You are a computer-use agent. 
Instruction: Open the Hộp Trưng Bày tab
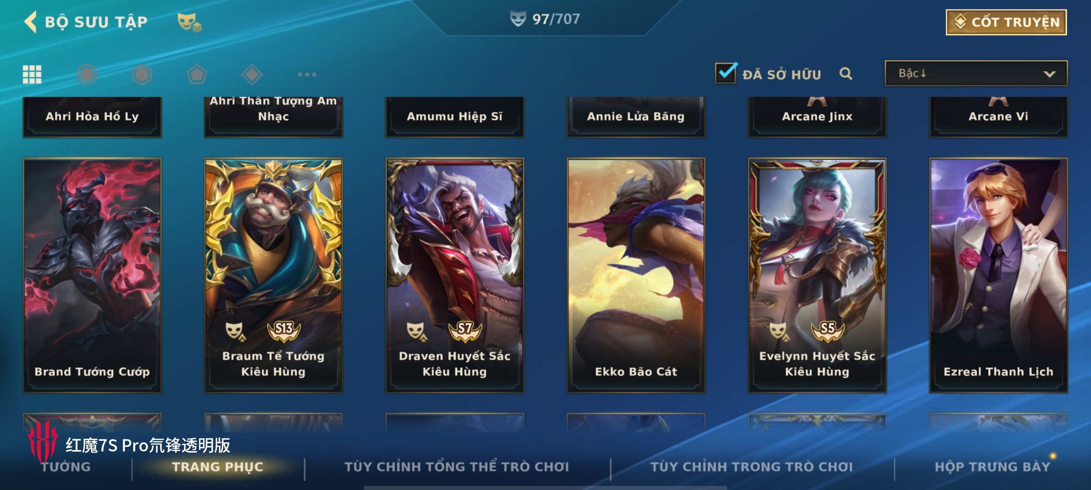point(992,467)
